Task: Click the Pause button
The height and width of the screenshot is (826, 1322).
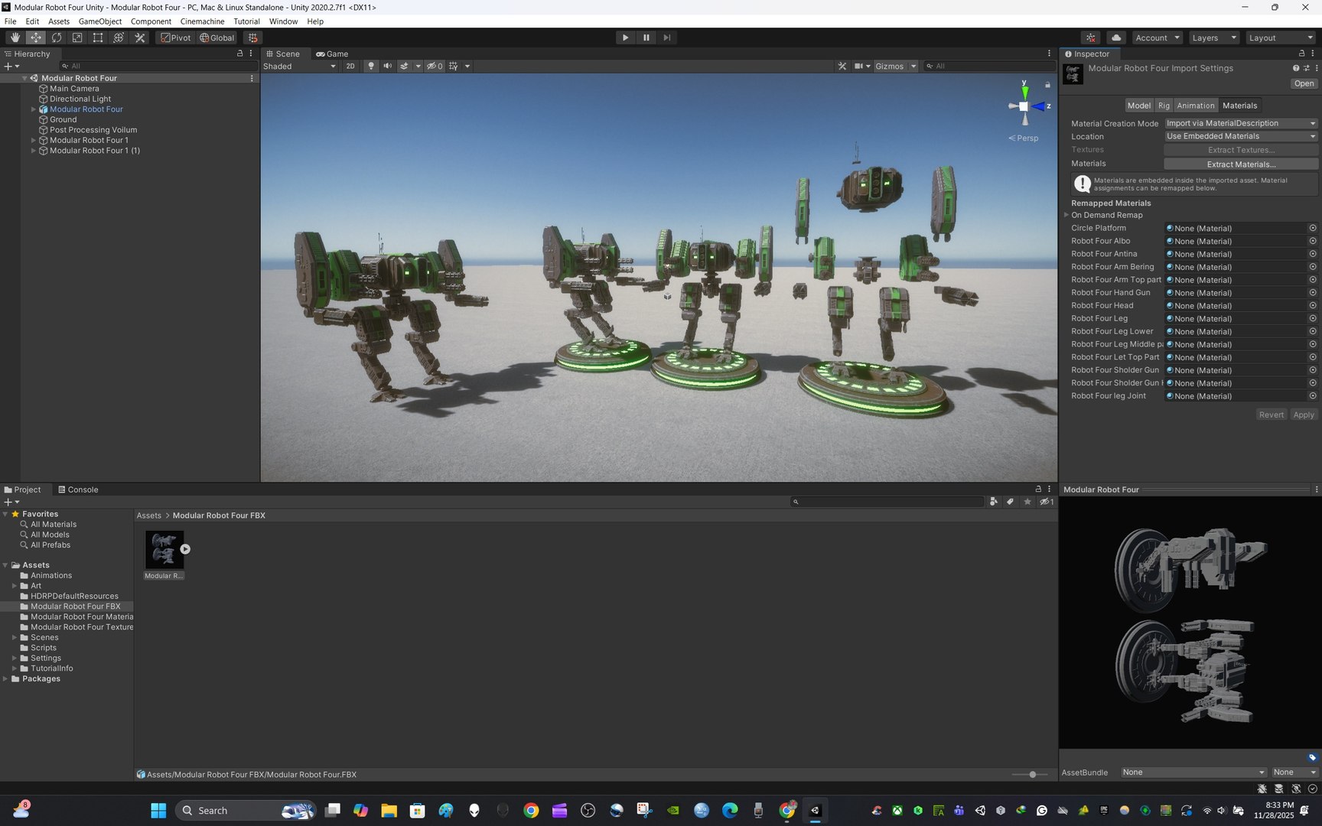Action: (x=646, y=37)
